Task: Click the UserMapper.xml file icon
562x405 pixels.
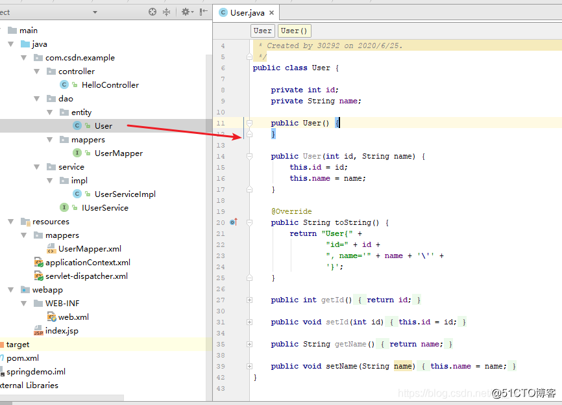Action: tap(51, 248)
